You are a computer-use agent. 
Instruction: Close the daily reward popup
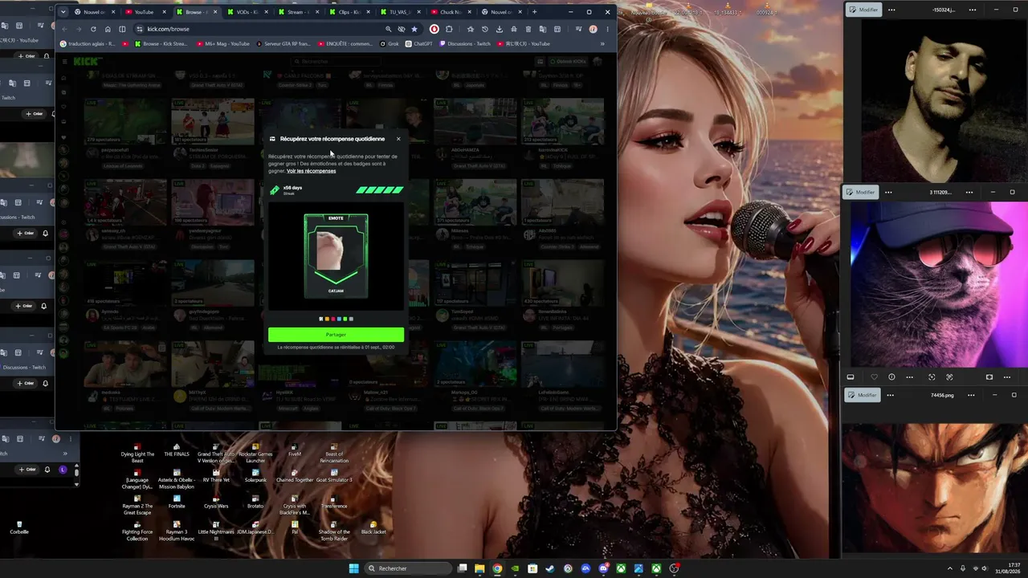point(398,139)
